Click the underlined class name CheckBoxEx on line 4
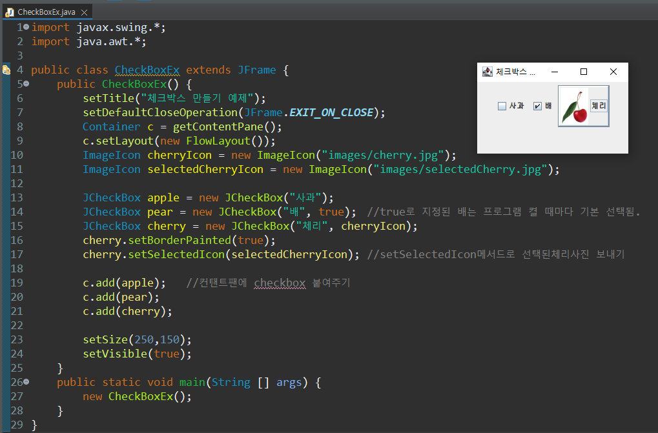 [x=147, y=70]
